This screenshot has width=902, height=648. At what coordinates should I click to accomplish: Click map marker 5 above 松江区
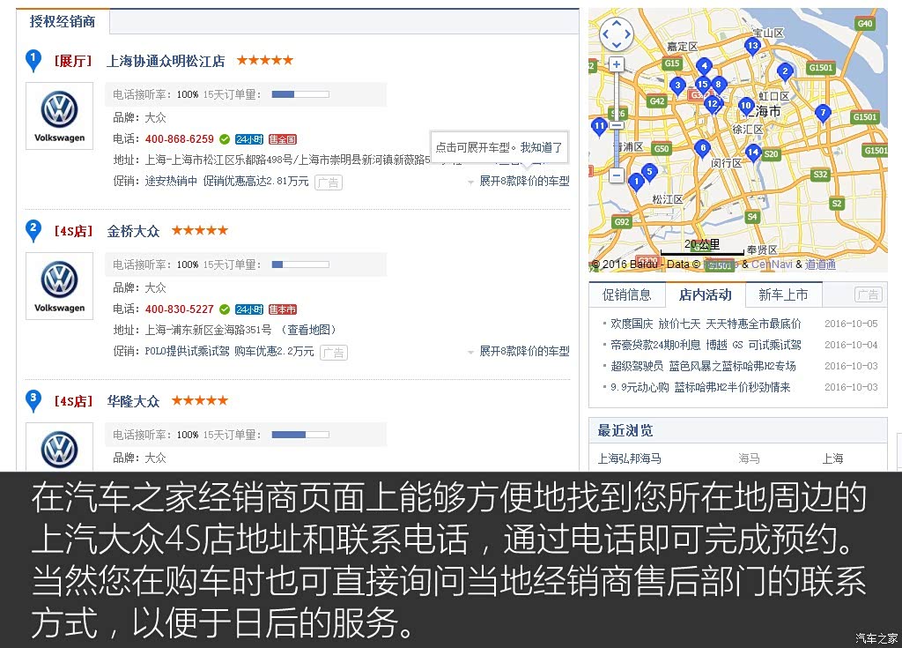649,172
